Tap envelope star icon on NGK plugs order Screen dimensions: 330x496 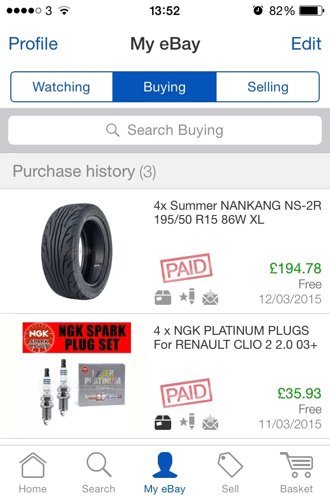point(210,422)
